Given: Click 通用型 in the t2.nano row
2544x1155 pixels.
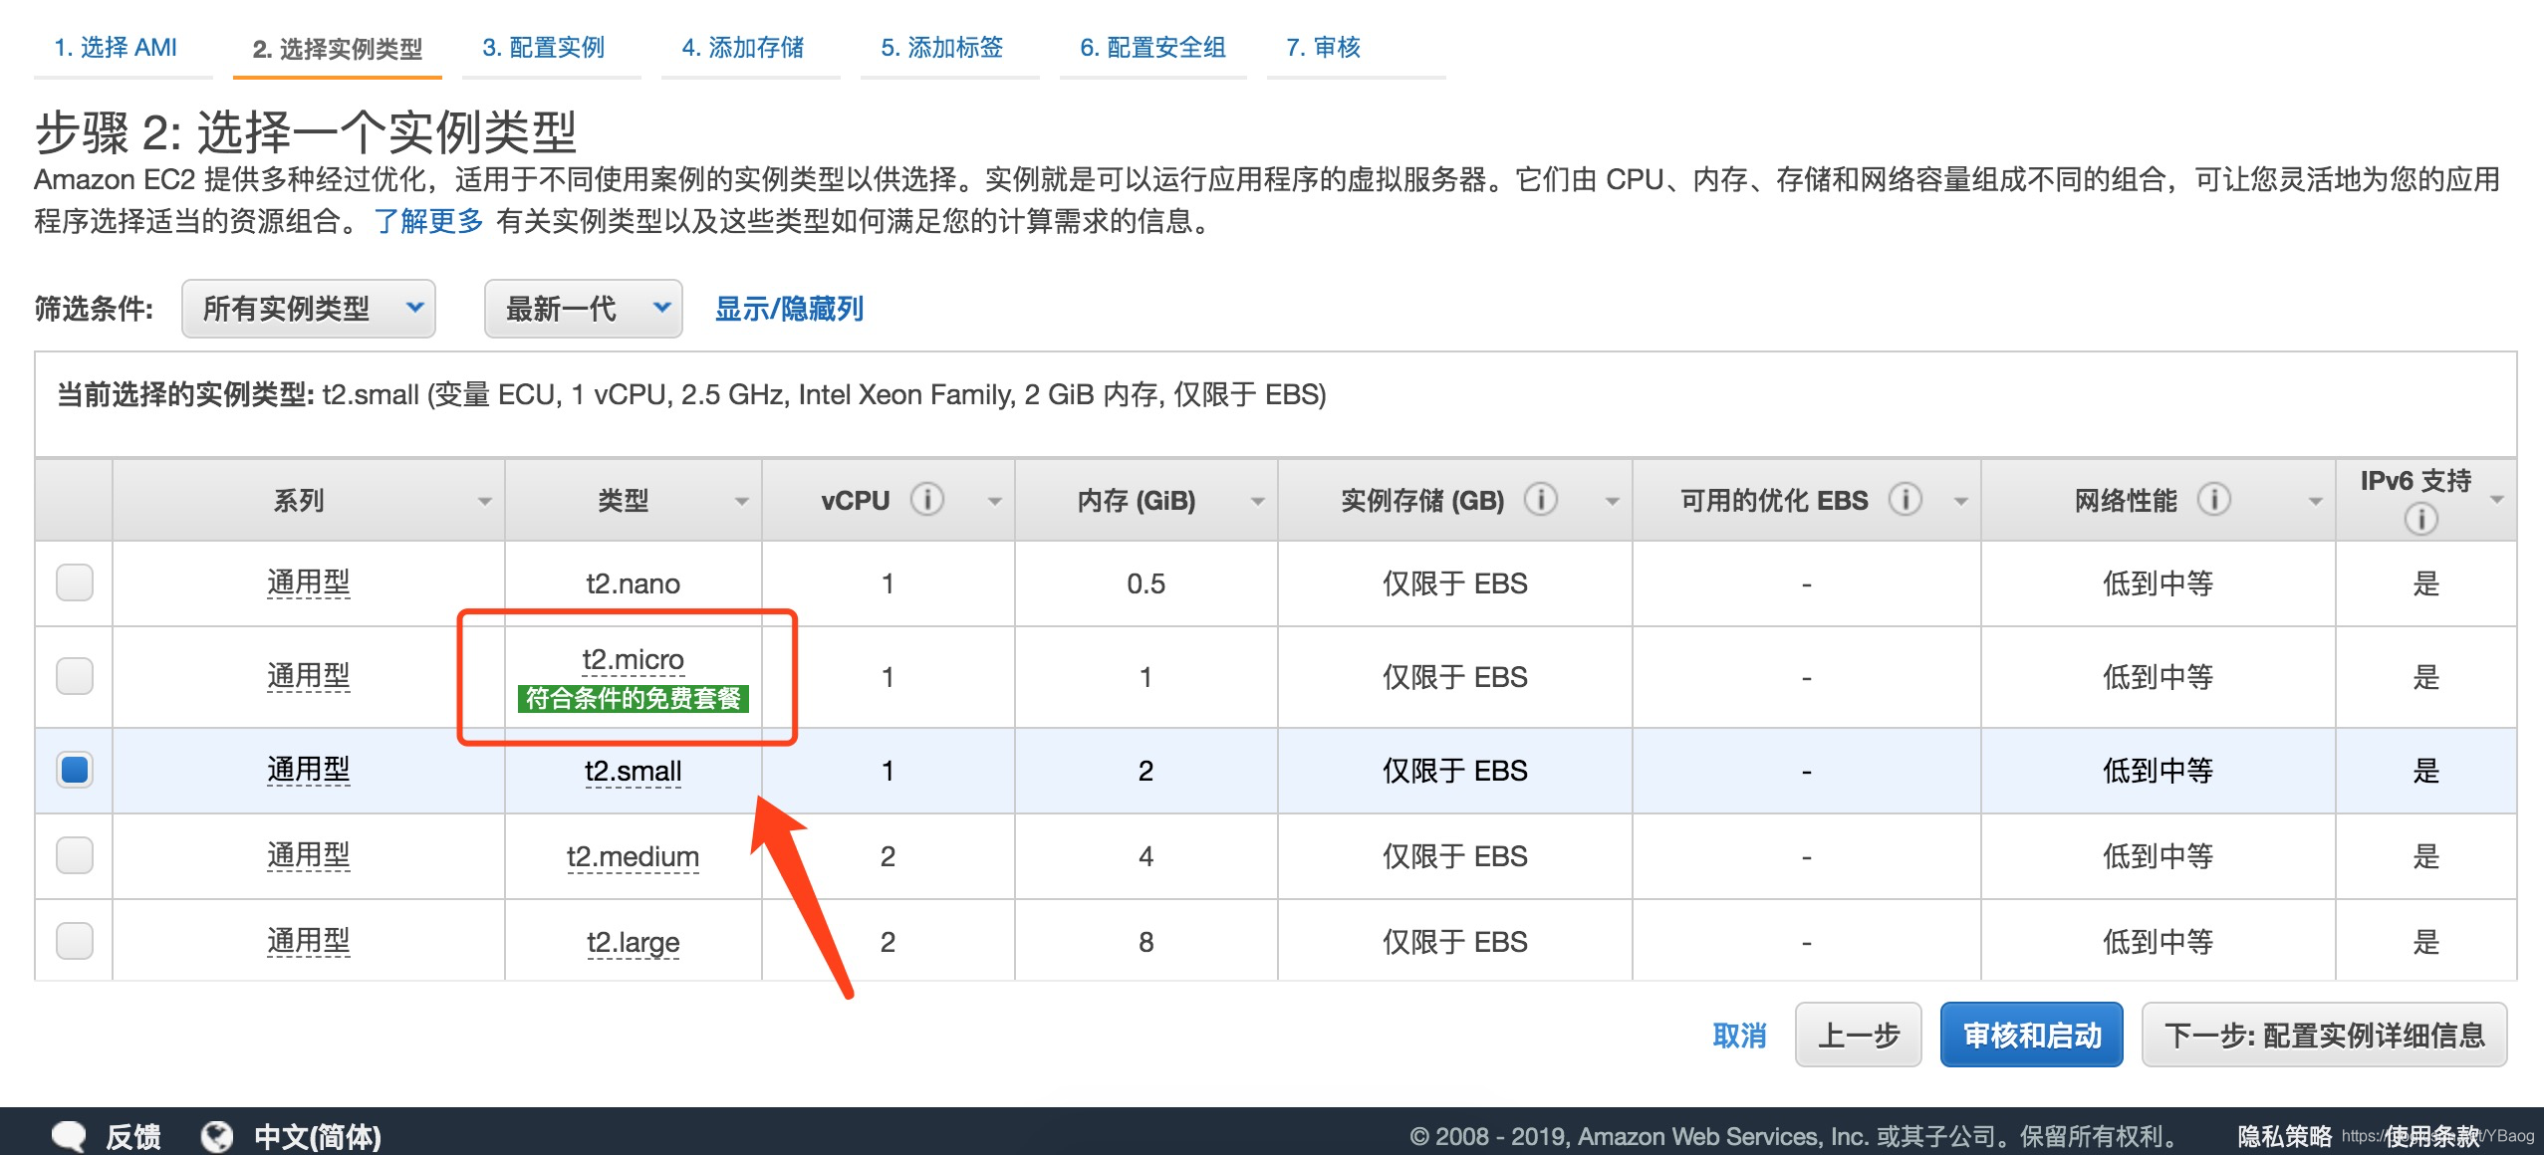Looking at the screenshot, I should click(309, 582).
